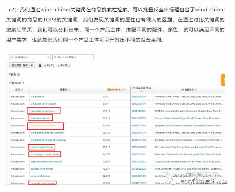Open ASIN link B088897HB9 in large wind chimes row
This screenshot has height=192, width=235.
click(x=139, y=176)
